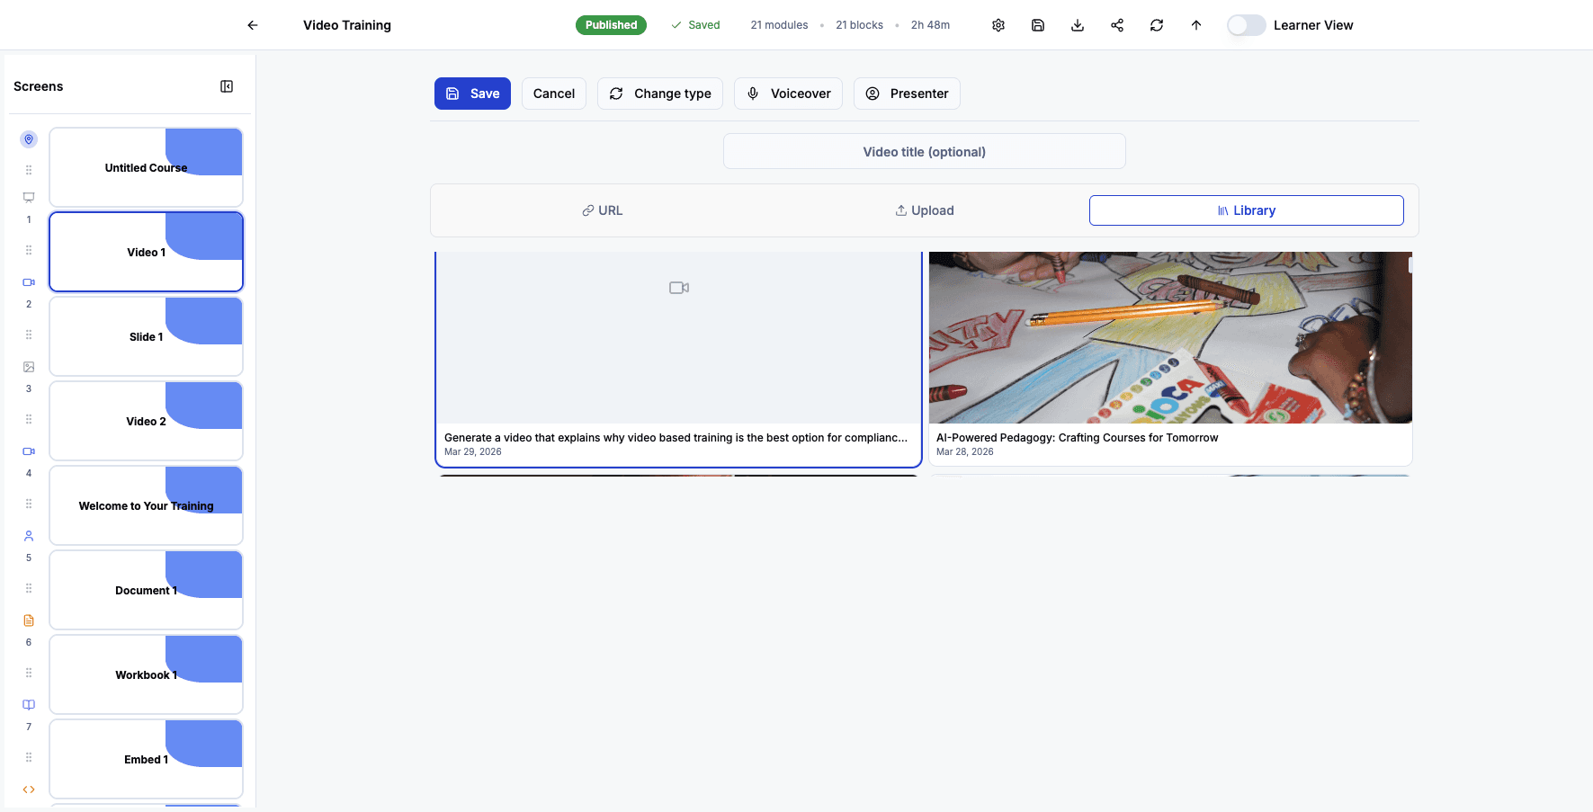Click the download icon in the header
Viewport: 1593px width, 812px height.
pyautogui.click(x=1078, y=25)
